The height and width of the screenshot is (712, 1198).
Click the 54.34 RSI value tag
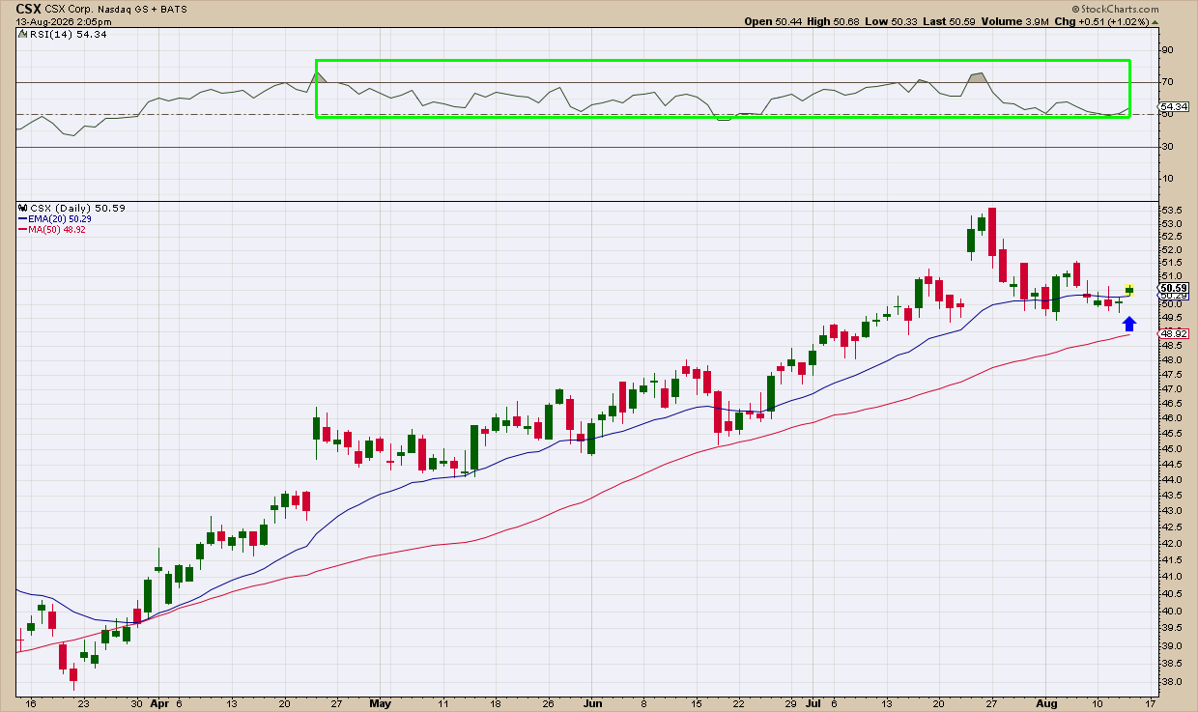[x=1174, y=107]
